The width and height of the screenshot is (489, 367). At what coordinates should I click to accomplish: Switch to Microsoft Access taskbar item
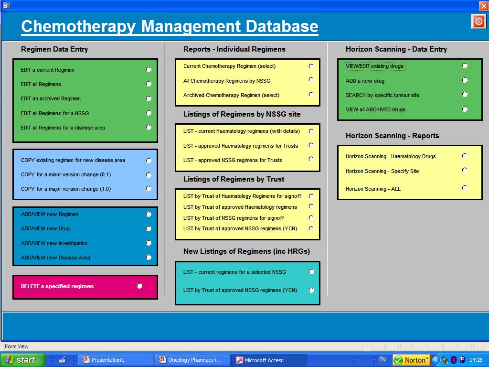(268, 360)
